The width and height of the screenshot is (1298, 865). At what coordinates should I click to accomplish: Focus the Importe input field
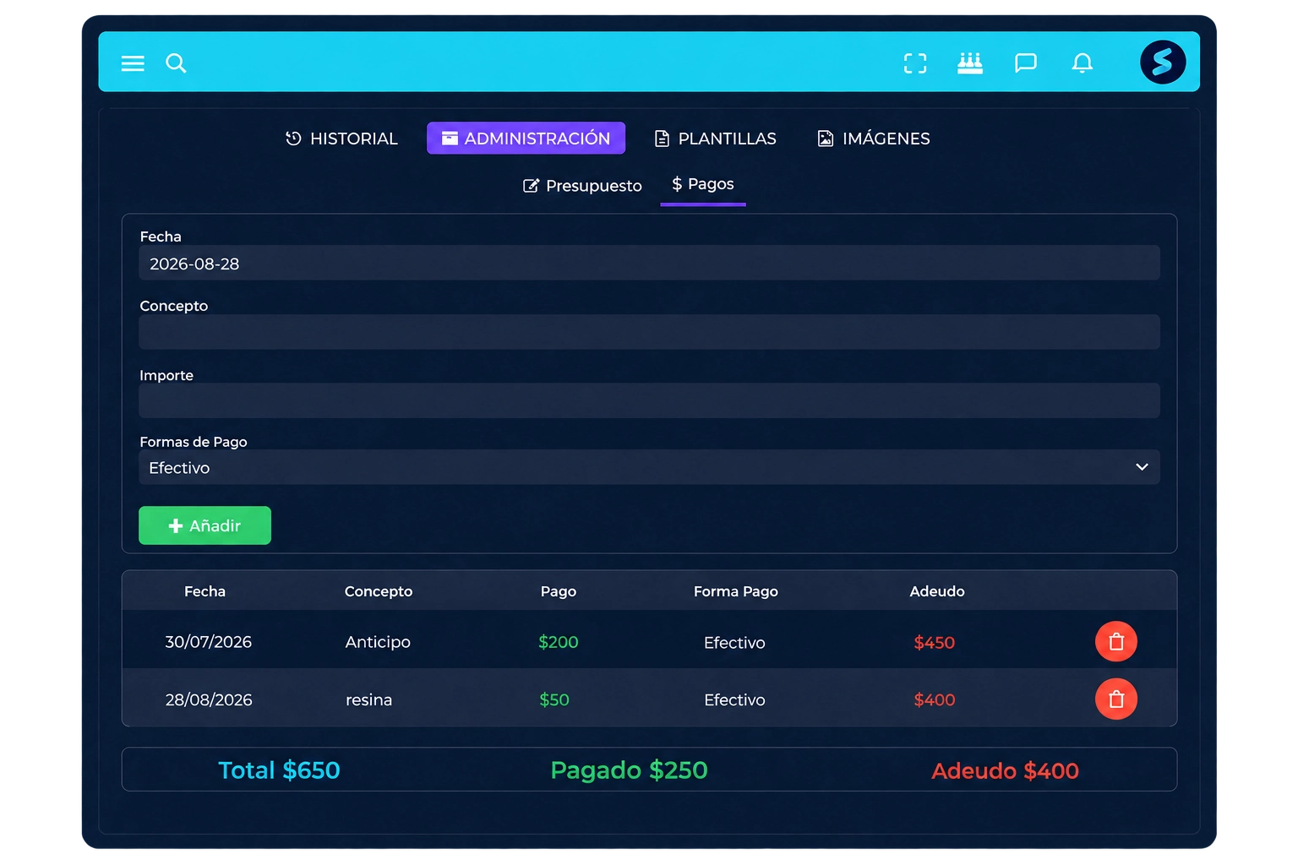649,401
